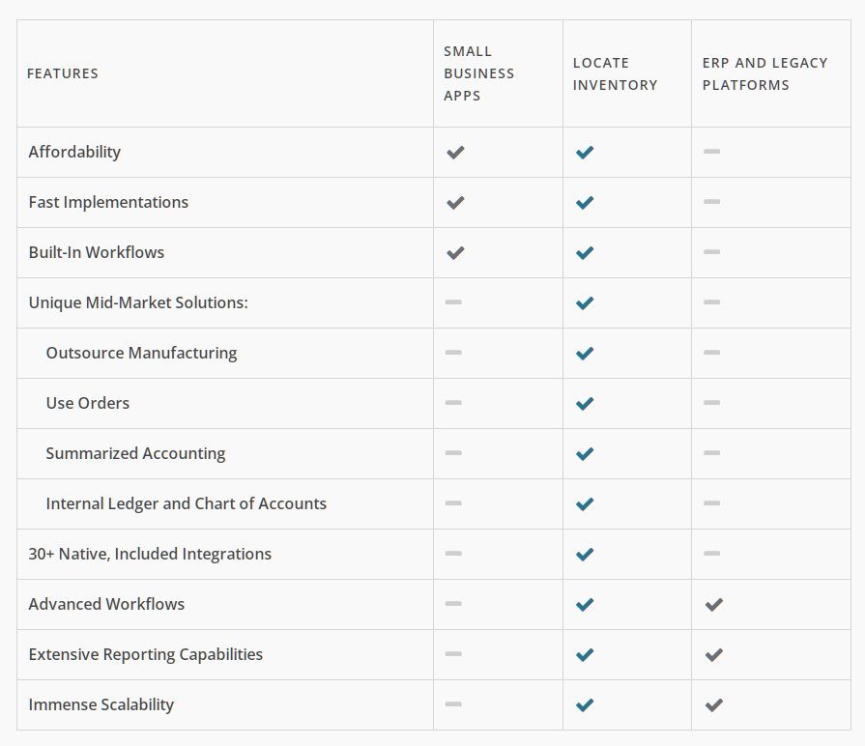Click Locate Inventory checkmark for Extensive Reporting Capabilities

pyautogui.click(x=585, y=654)
